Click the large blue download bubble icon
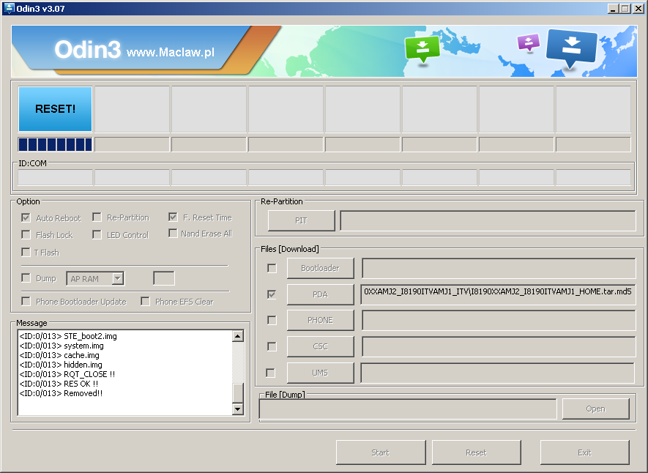648x473 pixels. (x=572, y=48)
